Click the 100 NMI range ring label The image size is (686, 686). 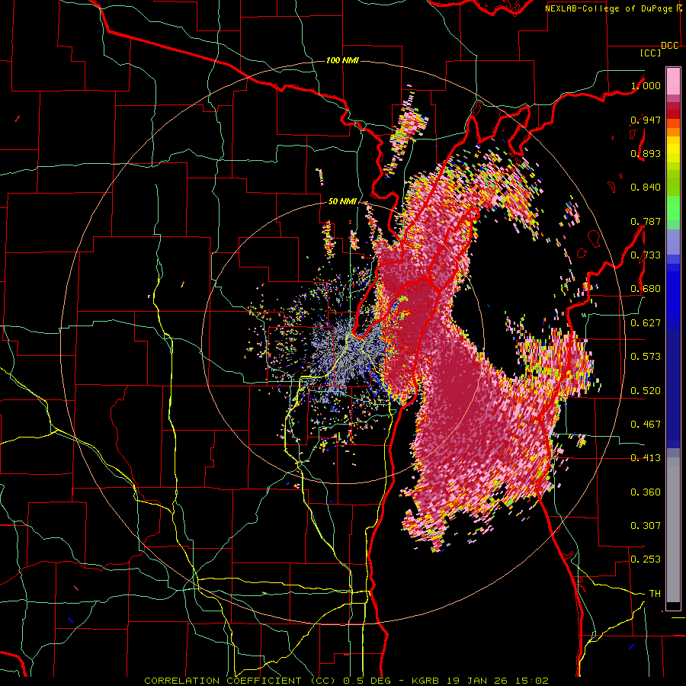(342, 60)
